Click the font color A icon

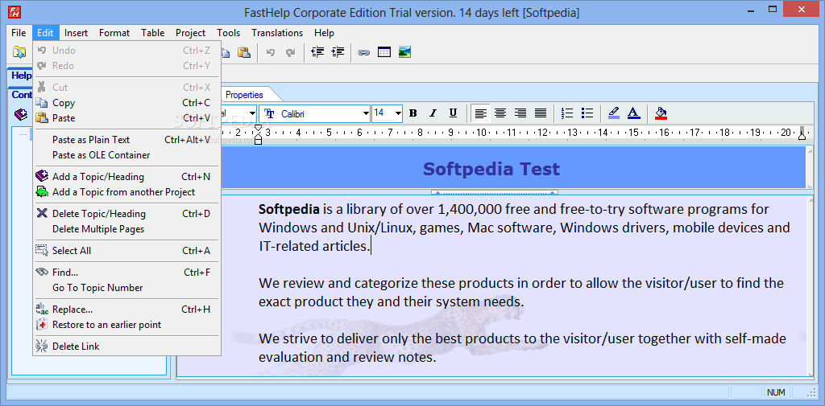(x=633, y=113)
